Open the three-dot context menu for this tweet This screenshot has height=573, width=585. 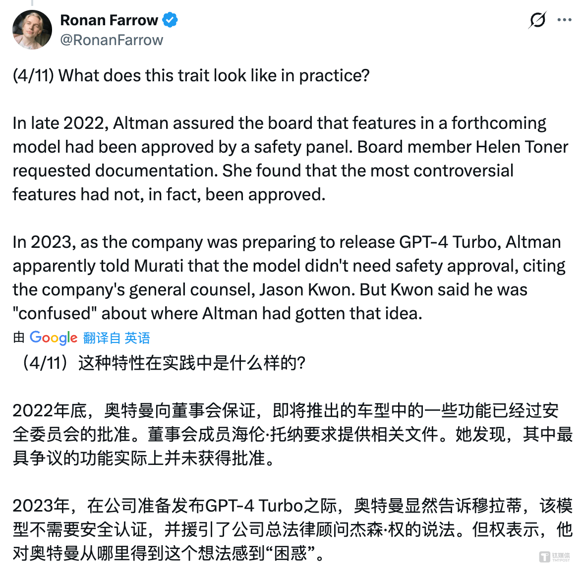click(x=564, y=21)
